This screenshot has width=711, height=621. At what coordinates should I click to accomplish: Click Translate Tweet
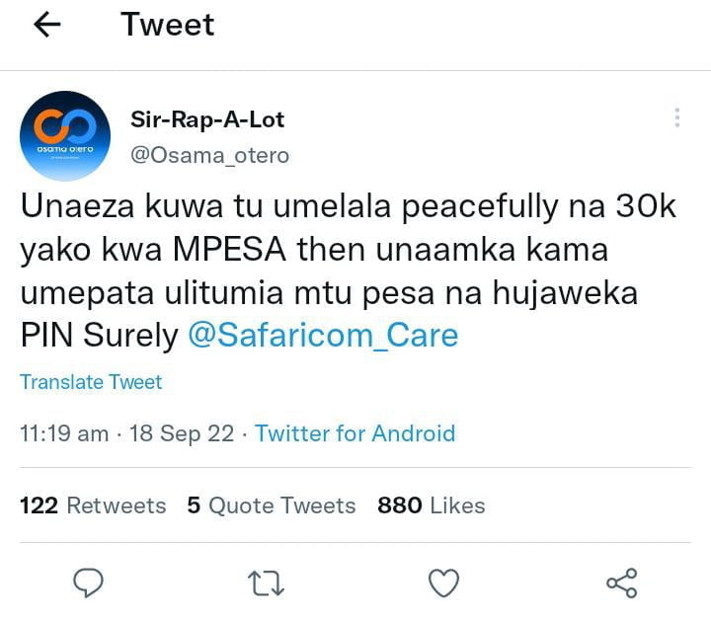(91, 382)
